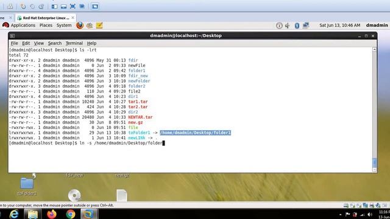
Task: Click at the command line input
Action: (x=122, y=144)
